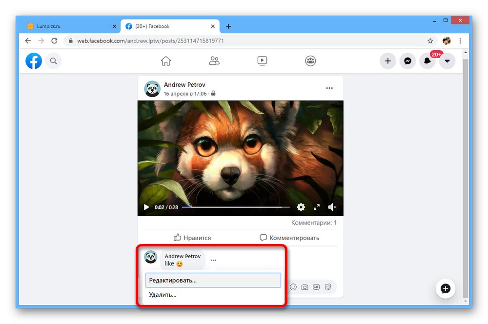The height and width of the screenshot is (324, 488).
Task: Open the Chrome three-dot menu
Action: [460, 41]
